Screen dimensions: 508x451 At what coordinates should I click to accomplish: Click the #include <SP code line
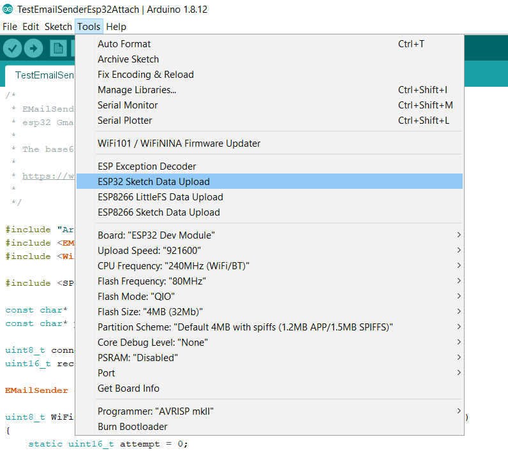pos(40,283)
